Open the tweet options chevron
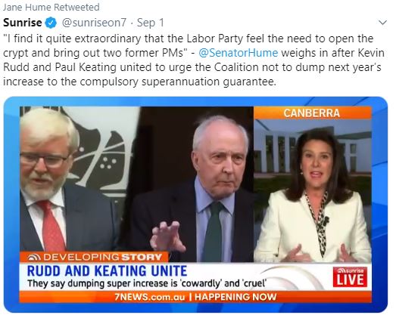 (383, 23)
